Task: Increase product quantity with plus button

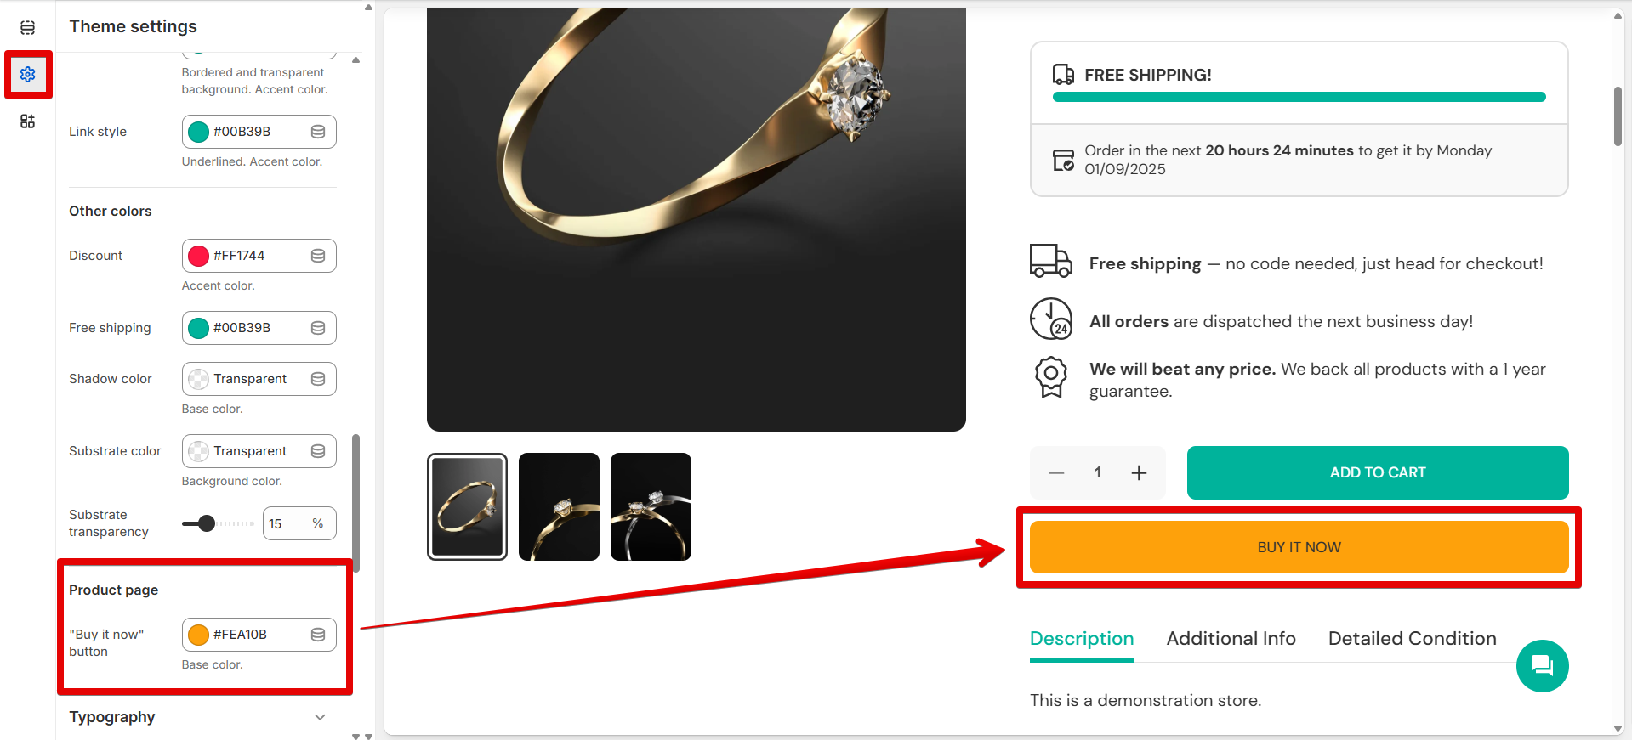Action: [1139, 472]
